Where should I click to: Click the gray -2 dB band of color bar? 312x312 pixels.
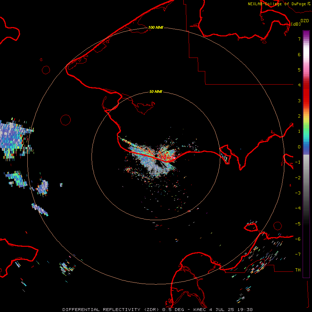tap(306, 178)
